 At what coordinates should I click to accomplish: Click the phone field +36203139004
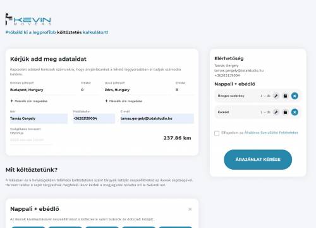94,118
